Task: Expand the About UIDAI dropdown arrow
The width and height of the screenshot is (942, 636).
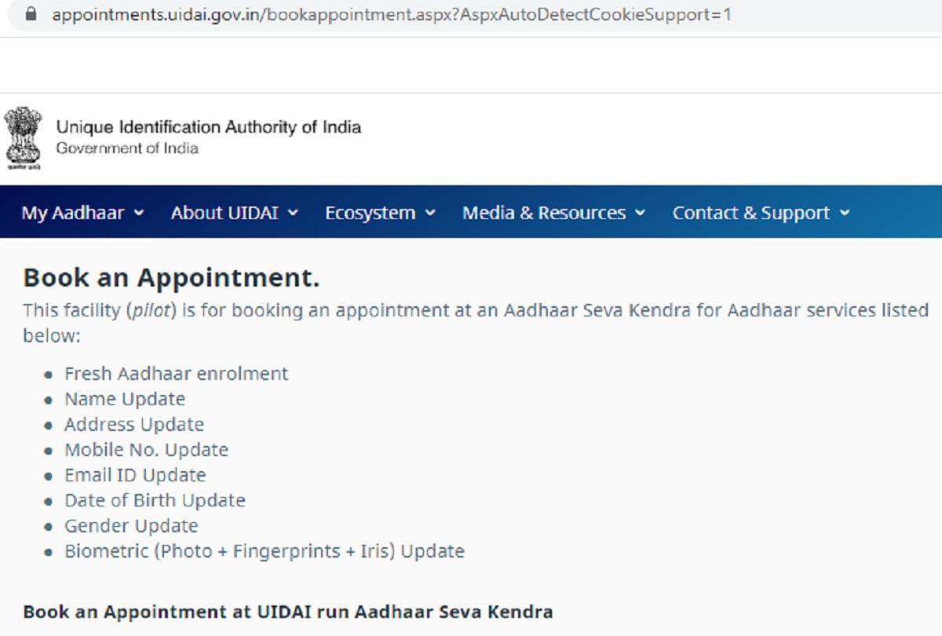Action: pos(294,212)
